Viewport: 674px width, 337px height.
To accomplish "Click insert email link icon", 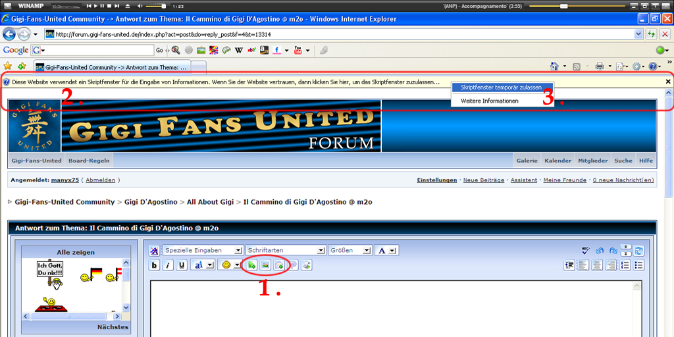I will (x=279, y=265).
